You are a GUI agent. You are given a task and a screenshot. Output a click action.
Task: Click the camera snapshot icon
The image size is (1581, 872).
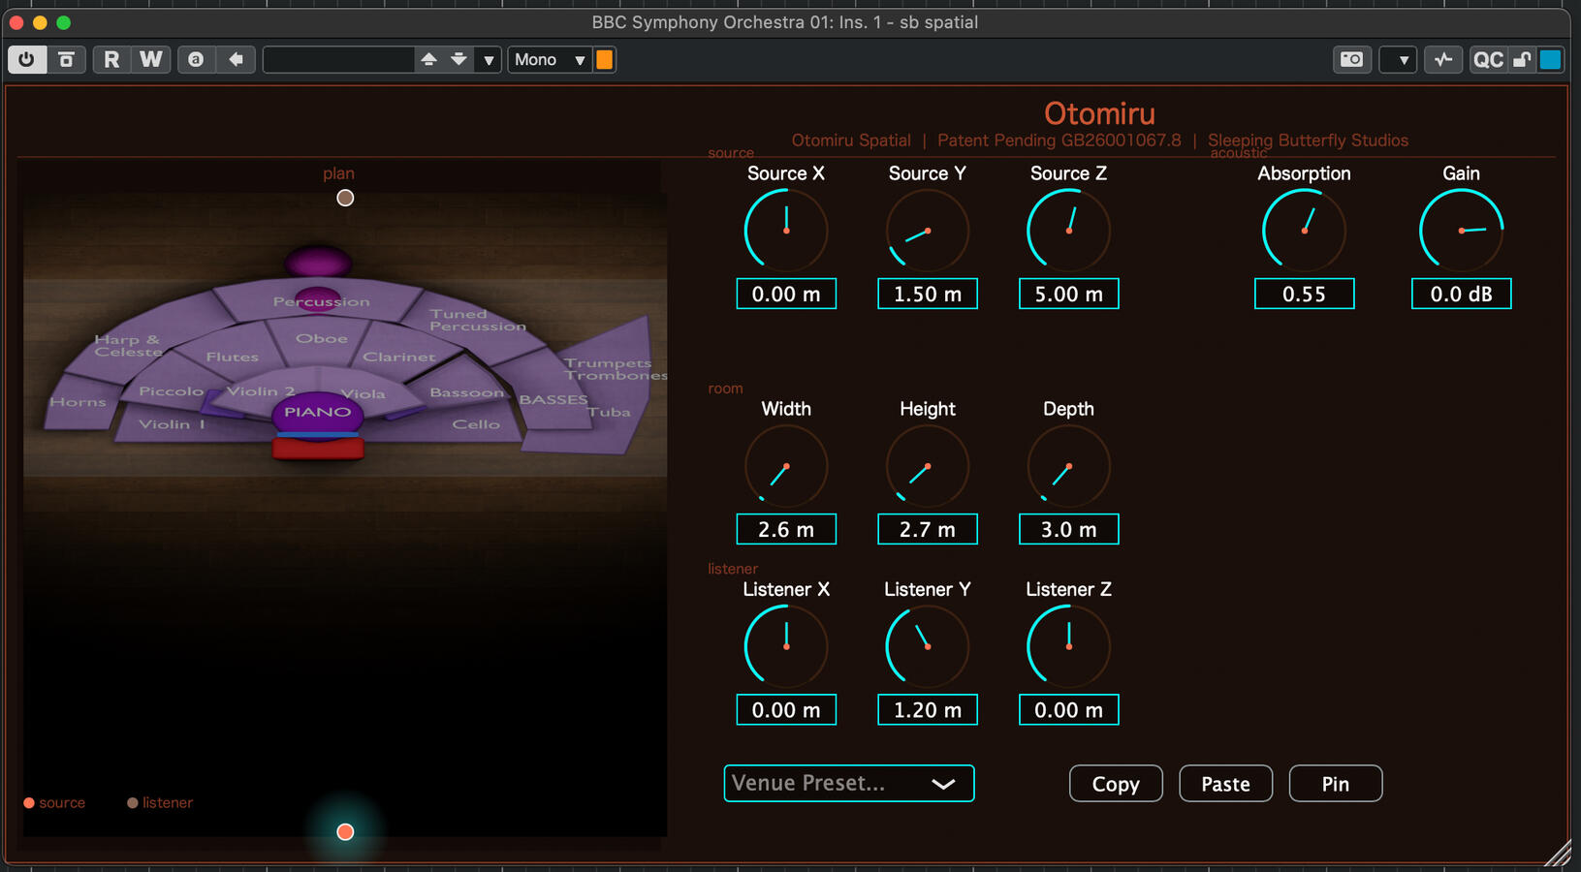click(x=1351, y=59)
